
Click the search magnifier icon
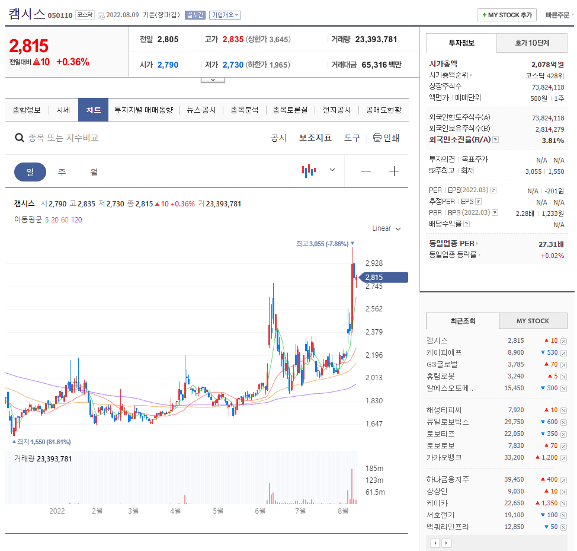pos(19,138)
